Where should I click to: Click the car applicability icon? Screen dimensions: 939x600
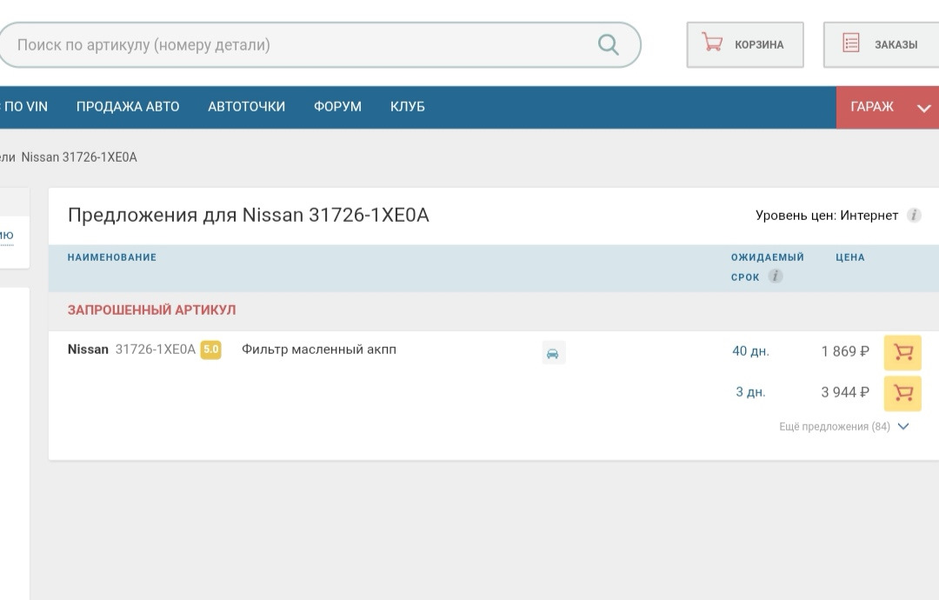tap(553, 353)
